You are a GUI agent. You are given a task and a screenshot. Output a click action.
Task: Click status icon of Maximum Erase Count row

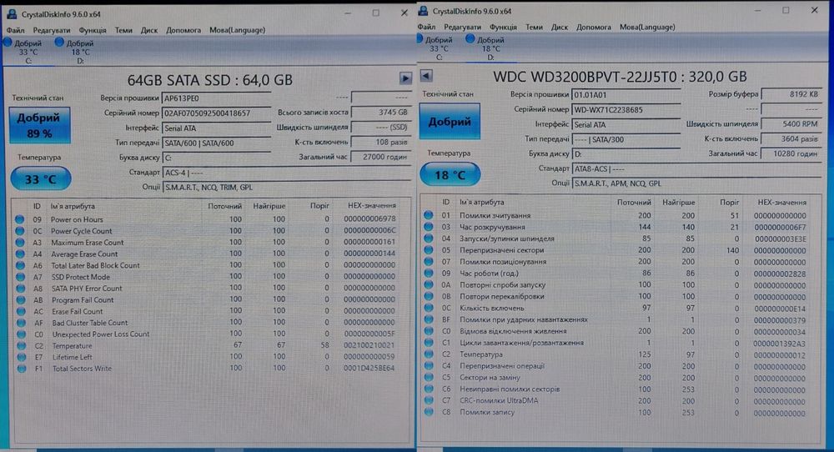coord(20,243)
